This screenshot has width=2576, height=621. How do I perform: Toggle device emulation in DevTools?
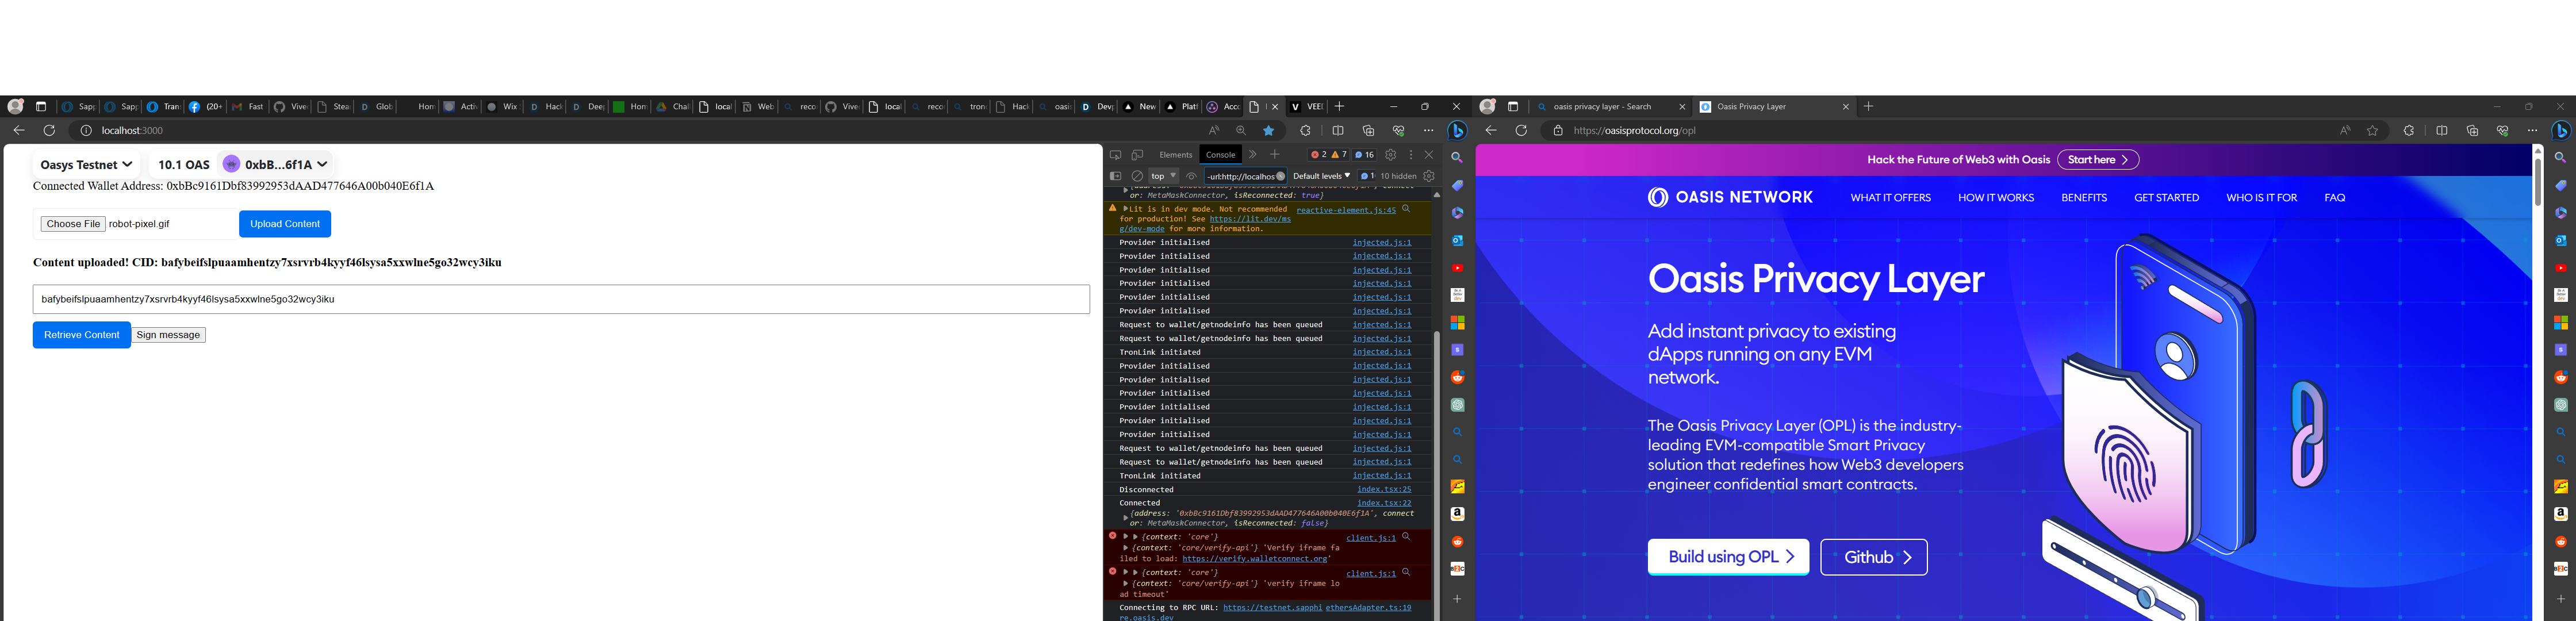pos(1137,155)
